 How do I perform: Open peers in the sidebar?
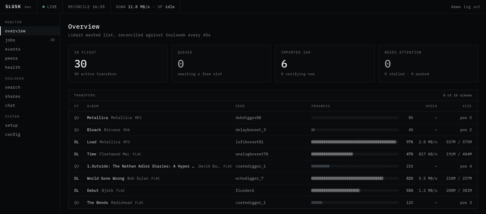[30, 58]
